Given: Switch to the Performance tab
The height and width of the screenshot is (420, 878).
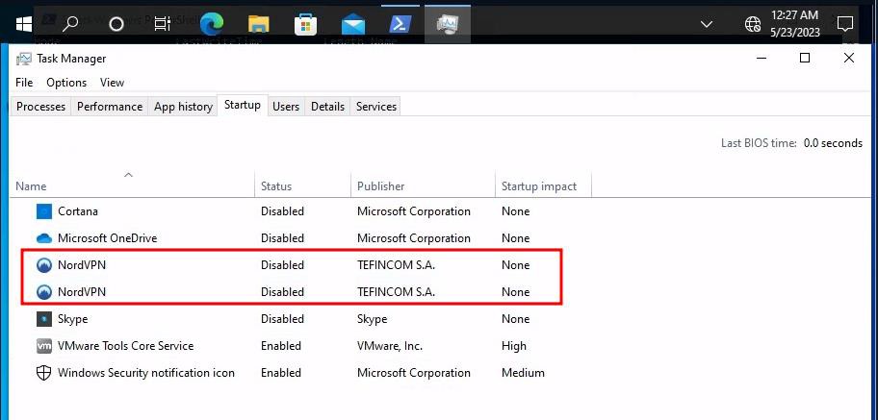Looking at the screenshot, I should click(110, 107).
